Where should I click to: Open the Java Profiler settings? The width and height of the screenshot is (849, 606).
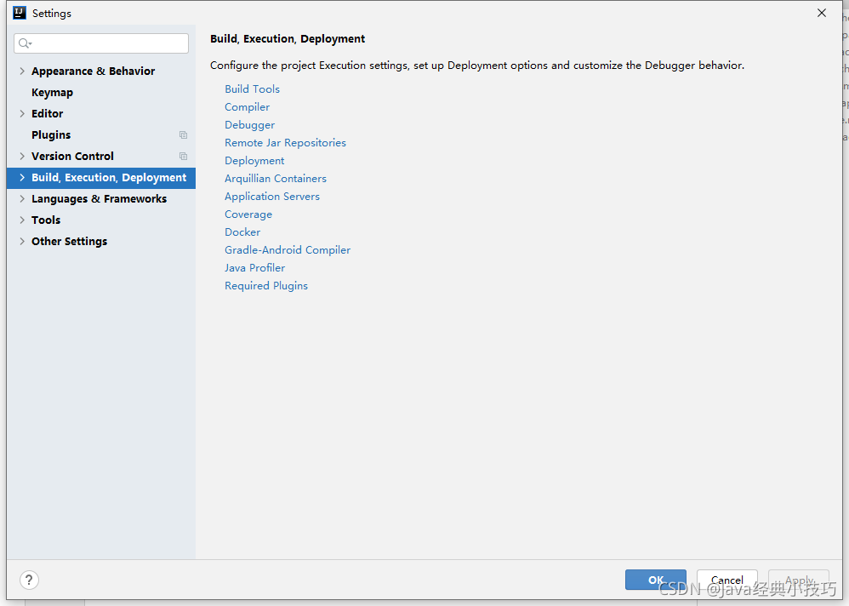254,267
